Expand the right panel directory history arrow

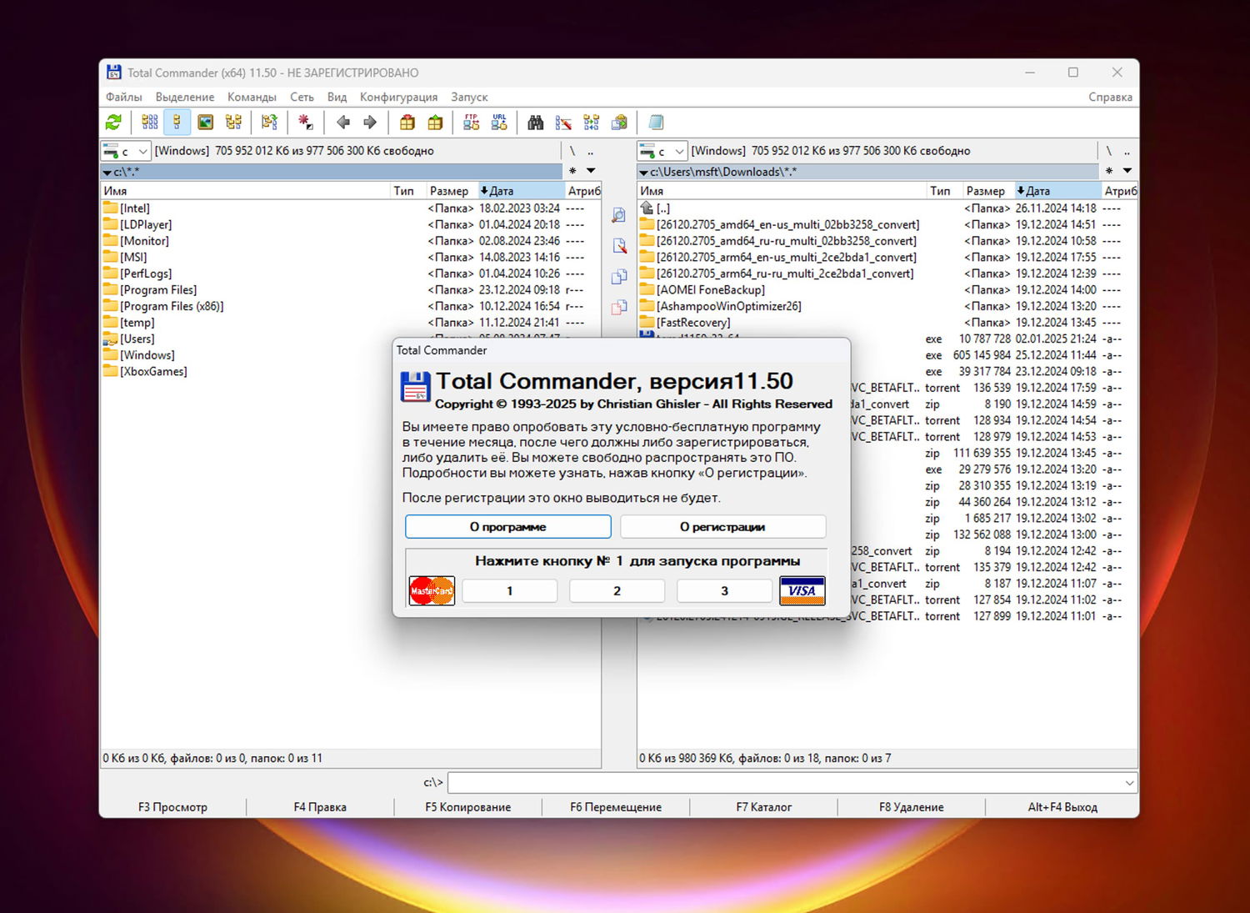(1127, 171)
